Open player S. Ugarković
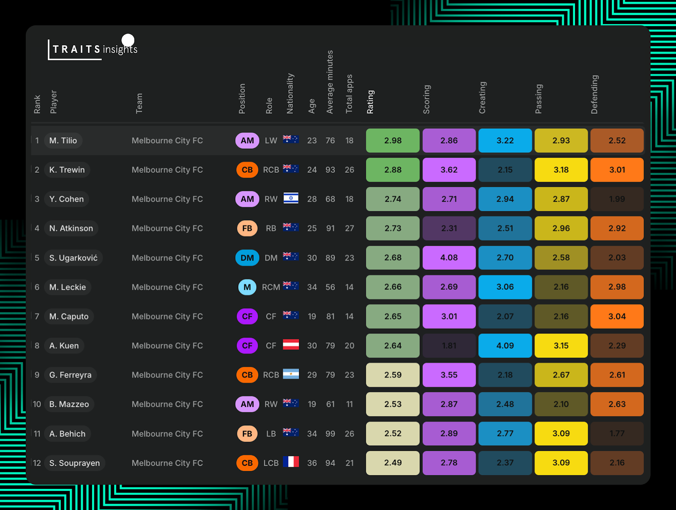 tap(73, 258)
